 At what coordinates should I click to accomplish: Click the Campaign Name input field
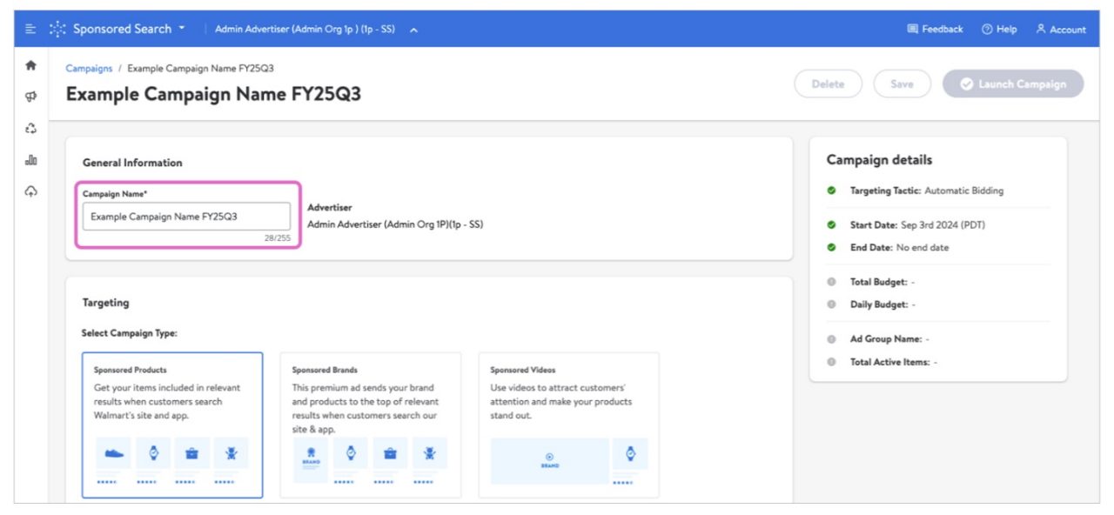click(x=186, y=217)
